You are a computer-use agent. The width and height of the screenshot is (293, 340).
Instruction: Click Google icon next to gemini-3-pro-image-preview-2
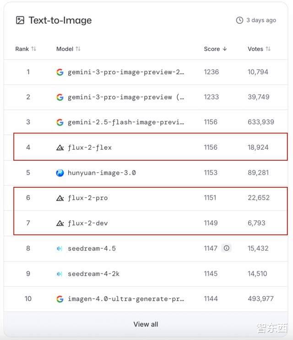[x=60, y=72]
